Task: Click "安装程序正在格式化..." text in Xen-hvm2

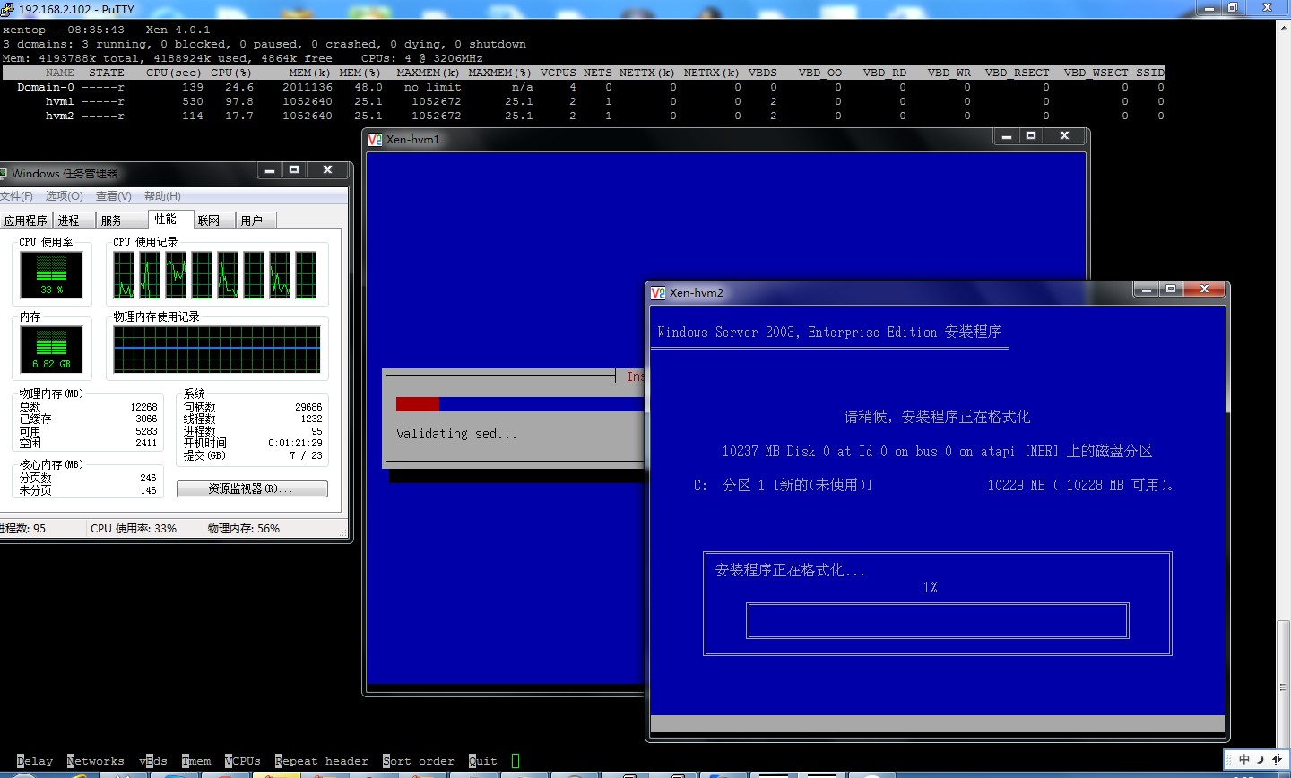Action: pos(790,570)
